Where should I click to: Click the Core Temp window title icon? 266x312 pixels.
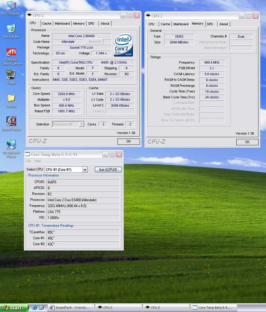(28, 154)
